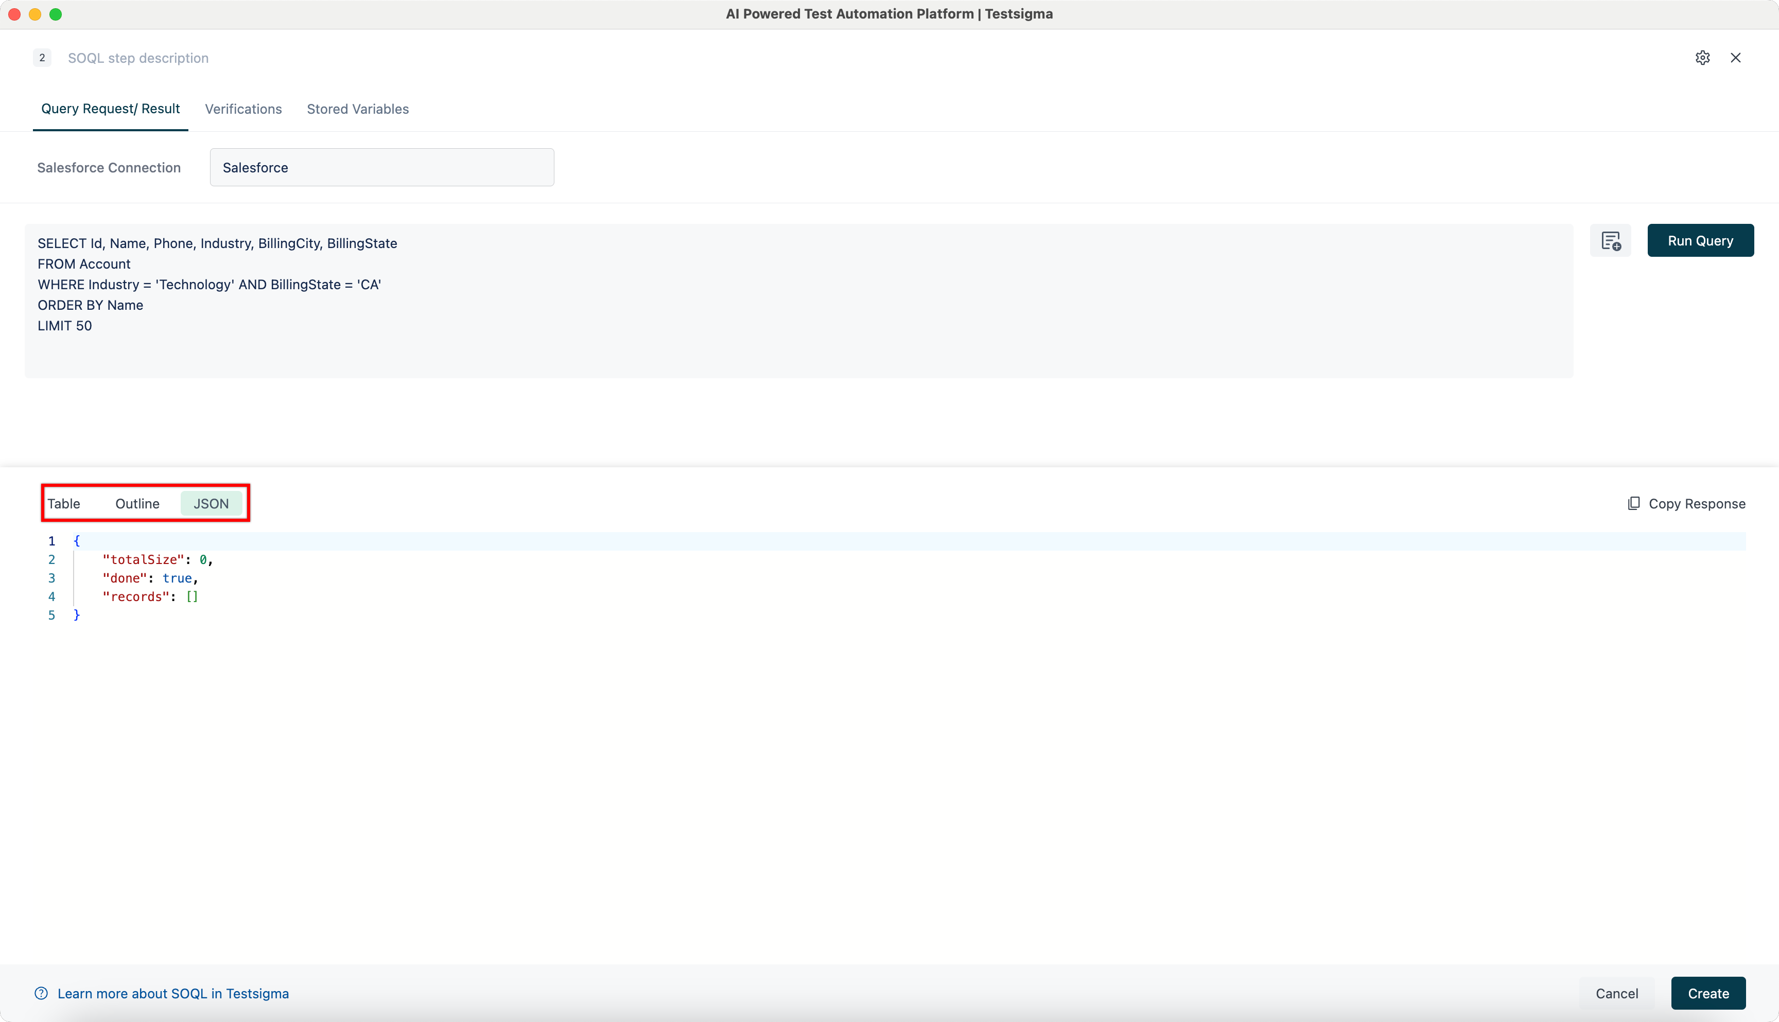Click the step number badge labeled 2

[41, 58]
